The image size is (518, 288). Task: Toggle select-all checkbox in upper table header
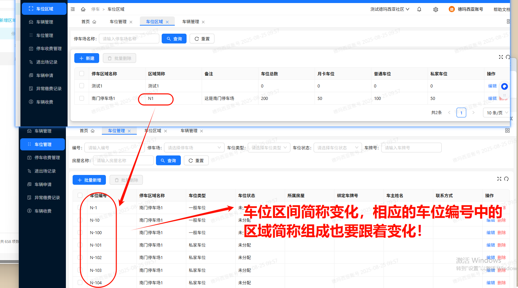tap(82, 74)
